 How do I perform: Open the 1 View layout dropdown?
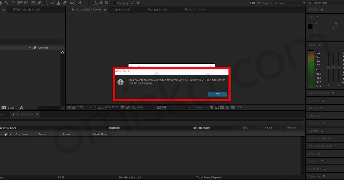201,107
